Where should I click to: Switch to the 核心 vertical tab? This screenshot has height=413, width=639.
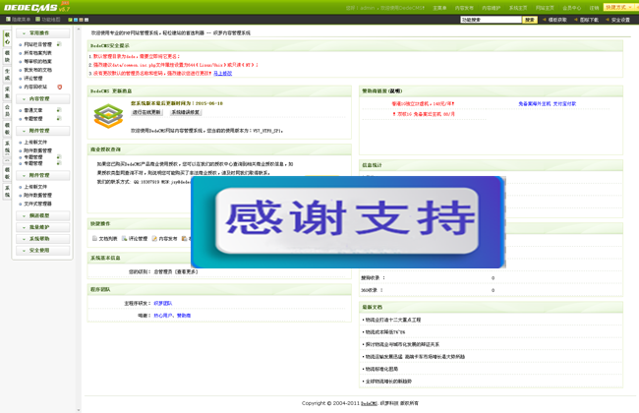(x=7, y=38)
